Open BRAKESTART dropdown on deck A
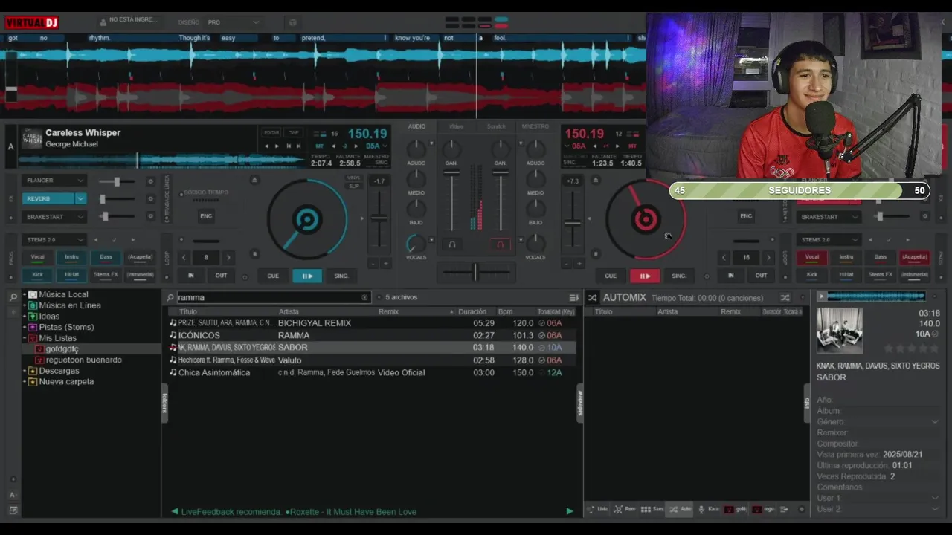952x535 pixels. coord(80,217)
